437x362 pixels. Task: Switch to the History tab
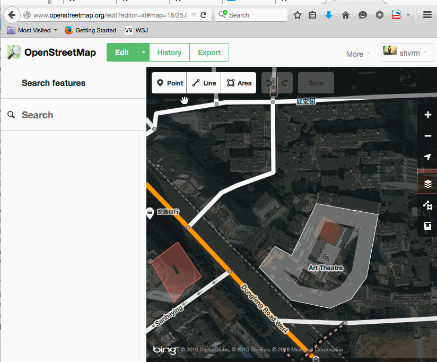pyautogui.click(x=169, y=53)
